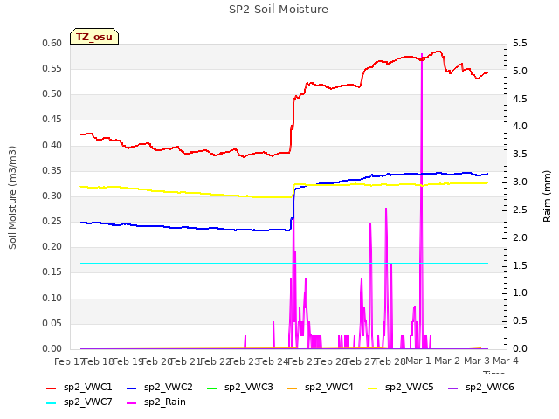Click the yellow sp2_VWC5 legend swatch
This screenshot has width=559, height=419.
(x=373, y=388)
